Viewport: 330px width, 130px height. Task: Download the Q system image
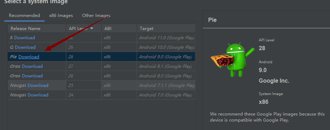(x=25, y=47)
